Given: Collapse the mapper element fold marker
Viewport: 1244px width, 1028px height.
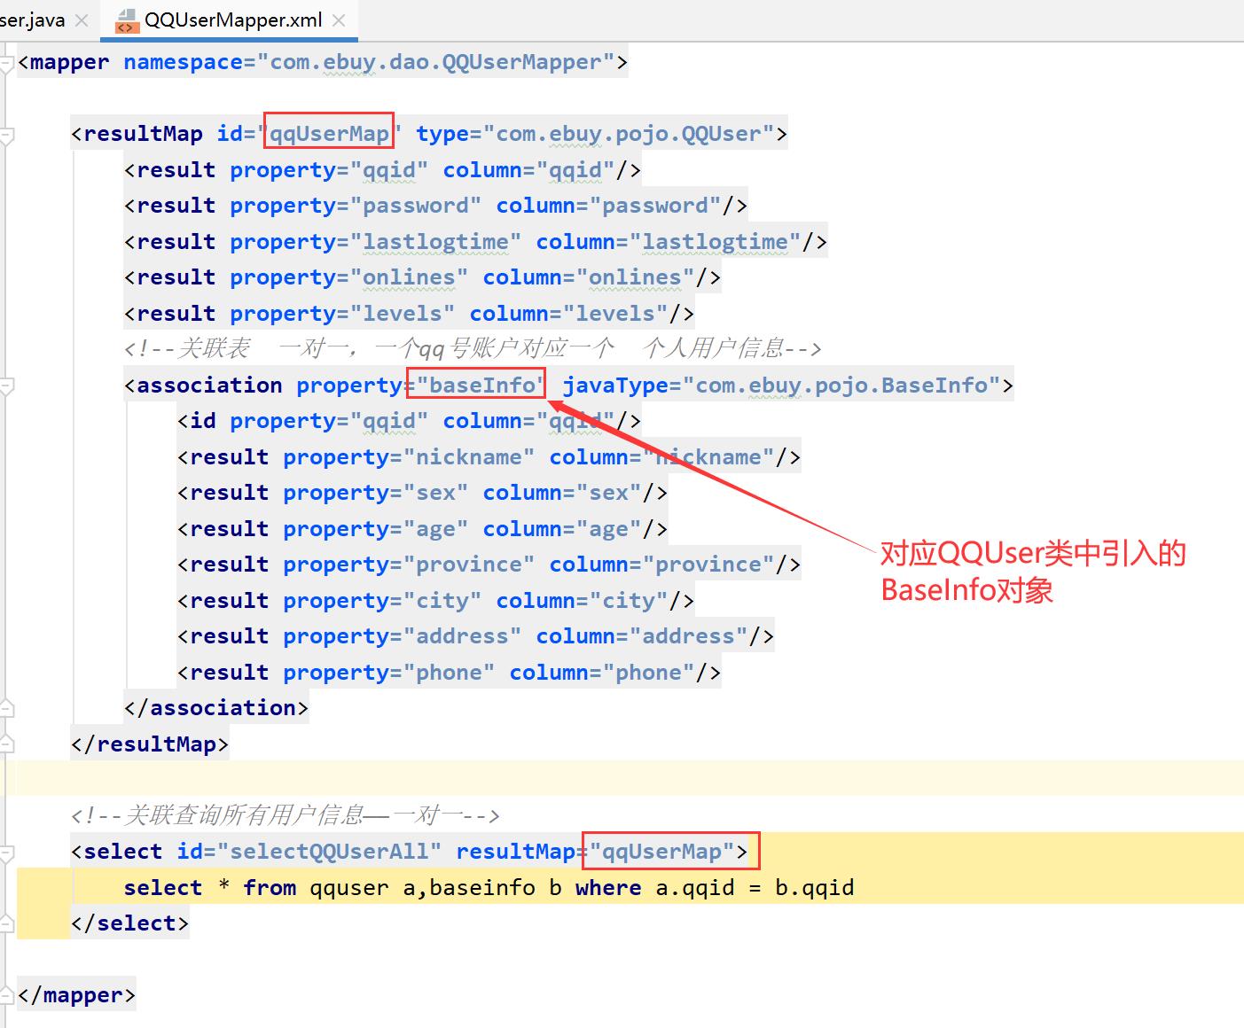Looking at the screenshot, I should (x=6, y=63).
